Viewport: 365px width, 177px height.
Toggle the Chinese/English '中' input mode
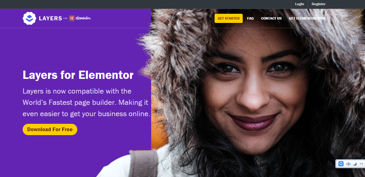[348, 164]
